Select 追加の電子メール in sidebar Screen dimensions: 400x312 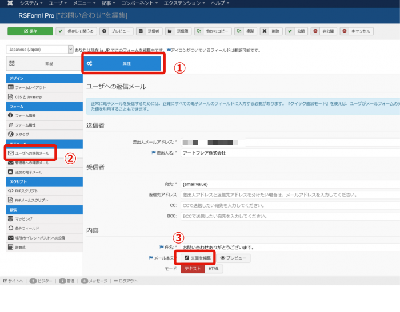pos(45,172)
